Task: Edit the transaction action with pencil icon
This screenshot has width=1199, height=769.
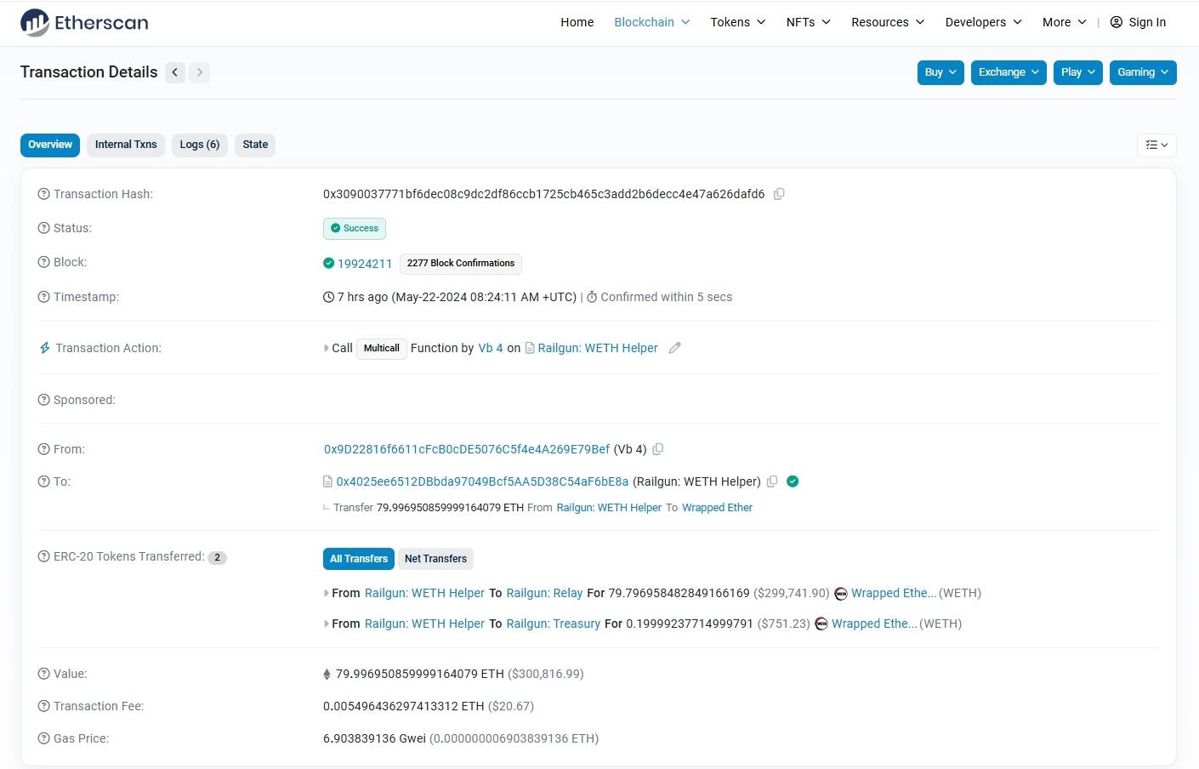Action: point(675,348)
